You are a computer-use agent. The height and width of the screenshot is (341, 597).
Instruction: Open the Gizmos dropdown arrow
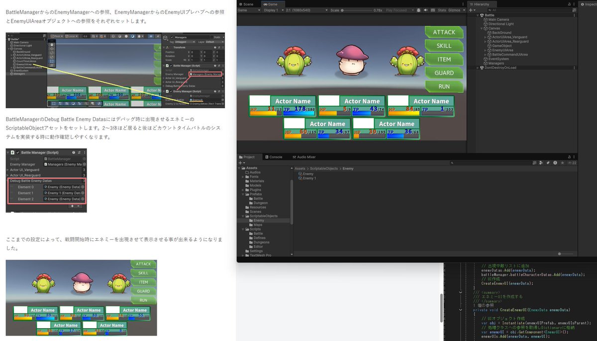[x=463, y=10]
